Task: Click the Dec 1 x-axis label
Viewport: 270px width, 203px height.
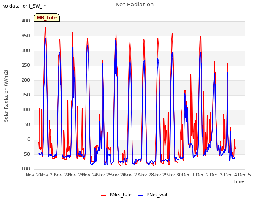Action: pos(188,175)
